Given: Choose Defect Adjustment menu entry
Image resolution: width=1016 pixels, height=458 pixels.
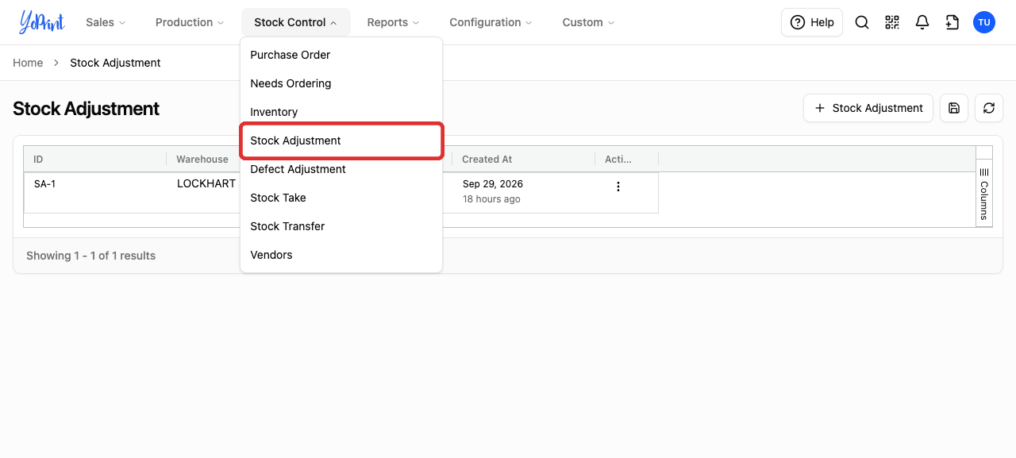Looking at the screenshot, I should pos(341,169).
